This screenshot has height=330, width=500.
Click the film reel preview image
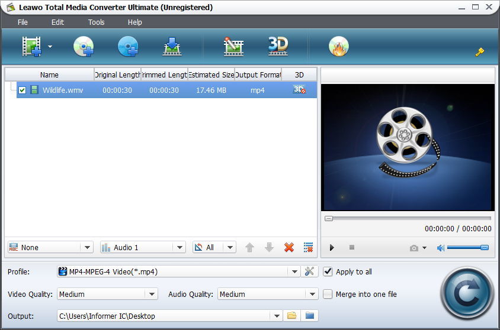point(408,147)
